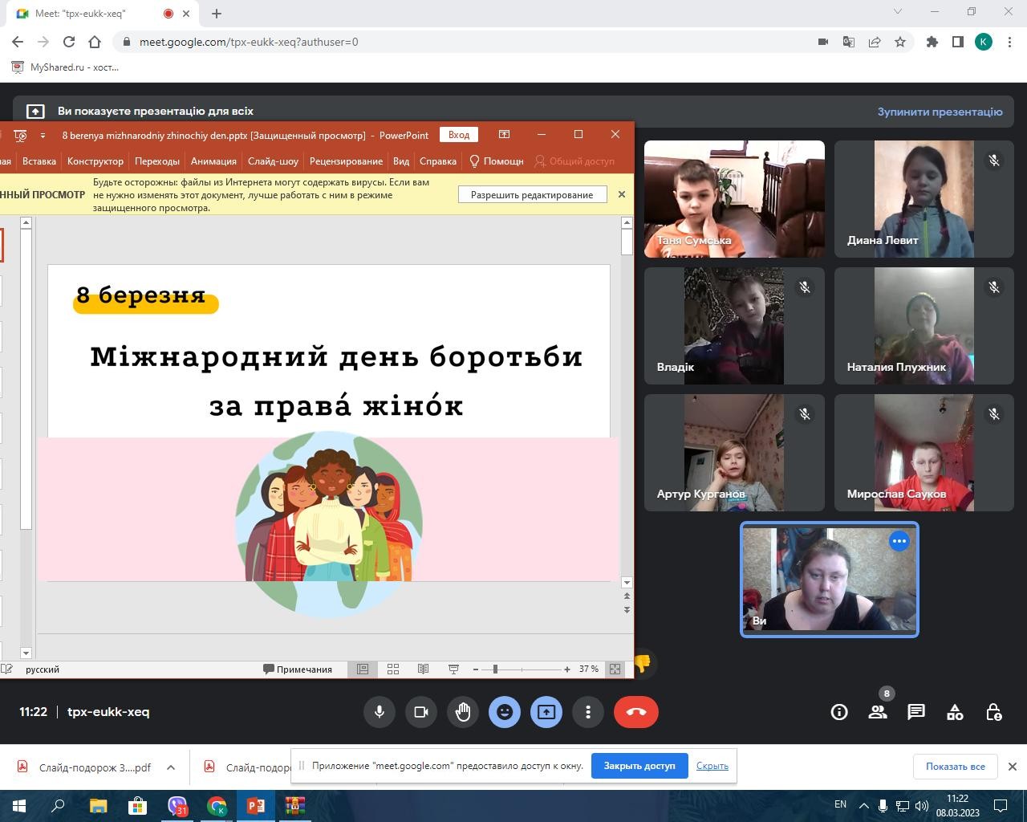Open ribbon display options in PowerPoint

coord(504,134)
